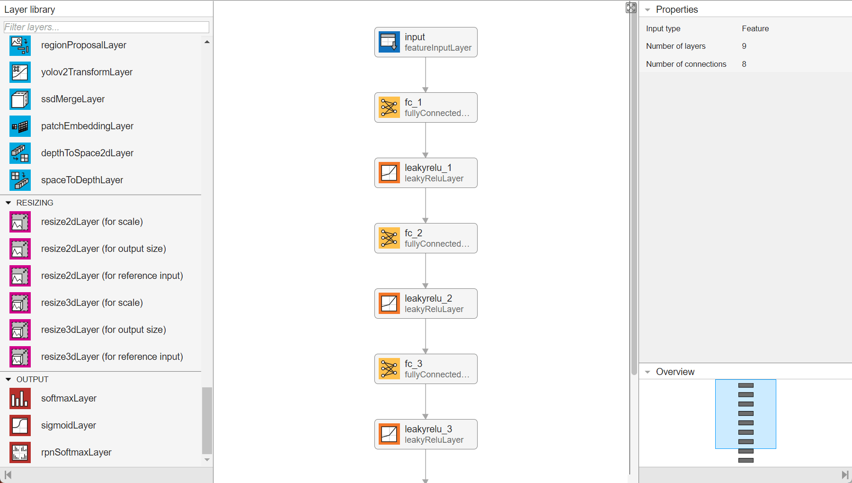Select the softmaxLayer icon
Screen dimensions: 852x483
click(x=20, y=398)
